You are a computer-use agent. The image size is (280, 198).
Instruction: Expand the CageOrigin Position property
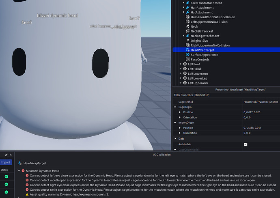click(180, 112)
